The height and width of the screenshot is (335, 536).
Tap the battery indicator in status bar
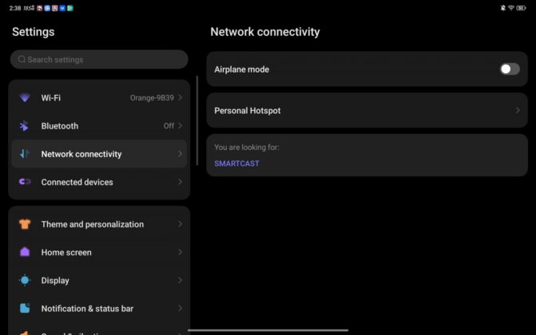521,8
